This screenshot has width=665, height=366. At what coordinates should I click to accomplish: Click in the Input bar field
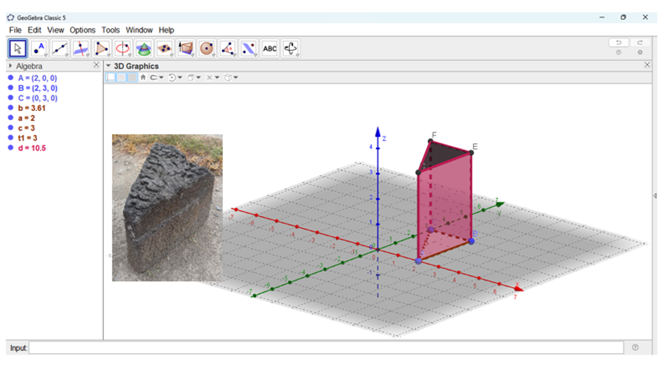point(326,348)
